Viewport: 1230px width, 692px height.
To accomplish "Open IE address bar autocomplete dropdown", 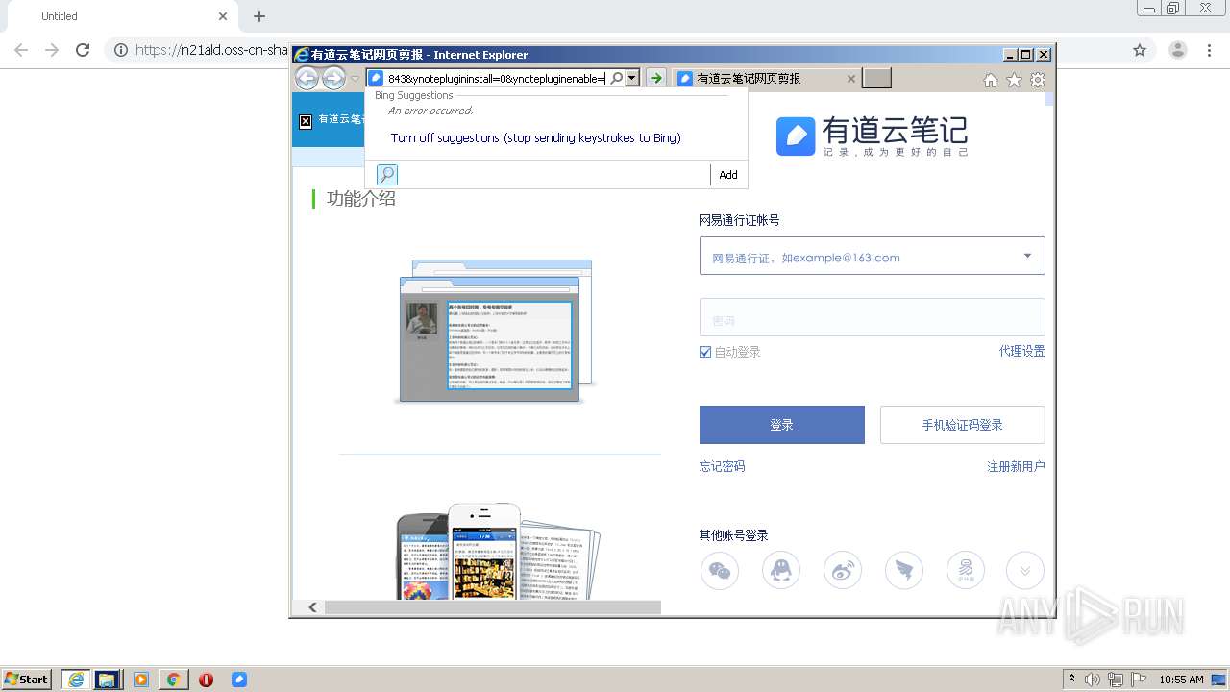I will tap(632, 78).
